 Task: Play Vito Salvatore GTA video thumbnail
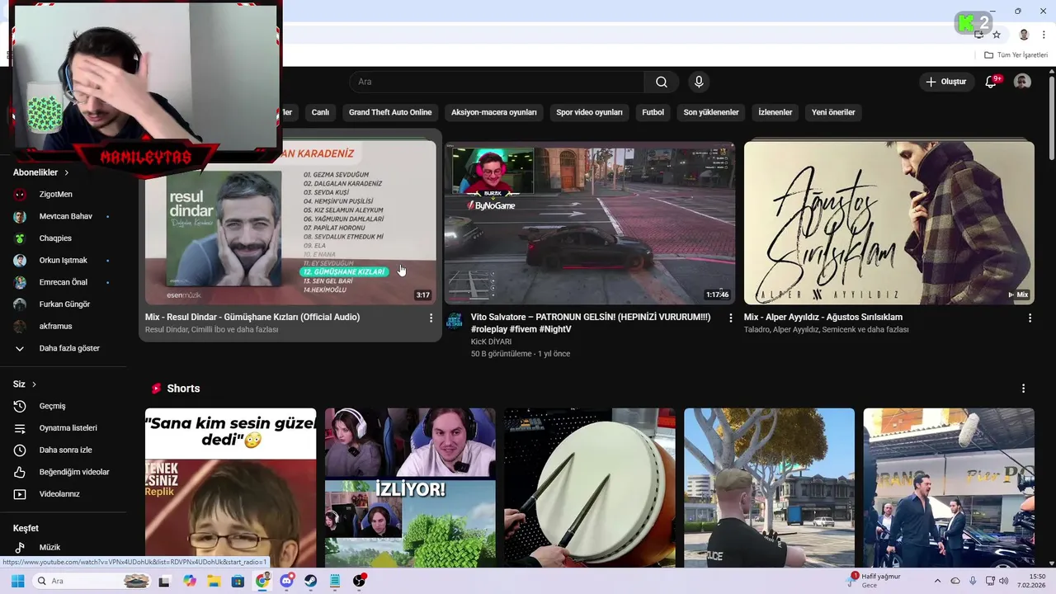590,223
